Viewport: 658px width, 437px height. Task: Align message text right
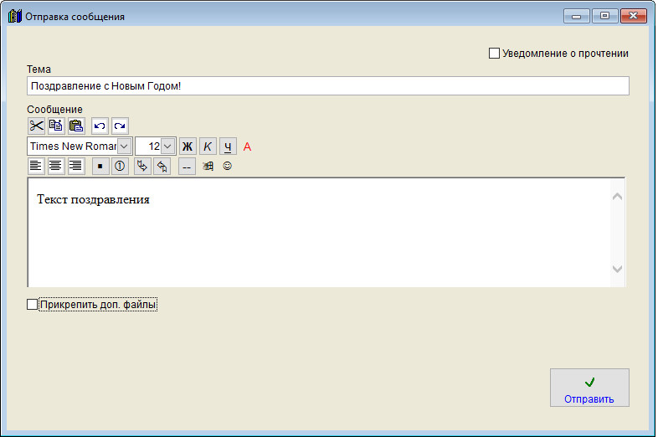76,167
